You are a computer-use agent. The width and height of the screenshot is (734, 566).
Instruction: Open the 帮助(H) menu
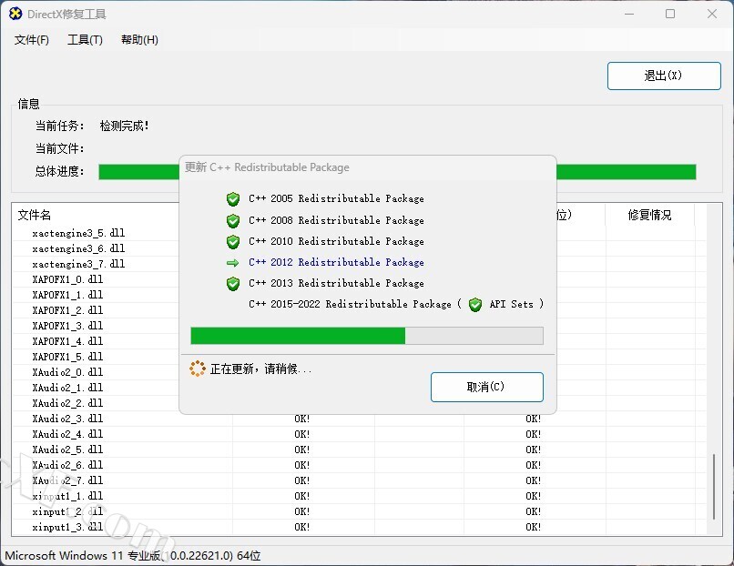(139, 40)
